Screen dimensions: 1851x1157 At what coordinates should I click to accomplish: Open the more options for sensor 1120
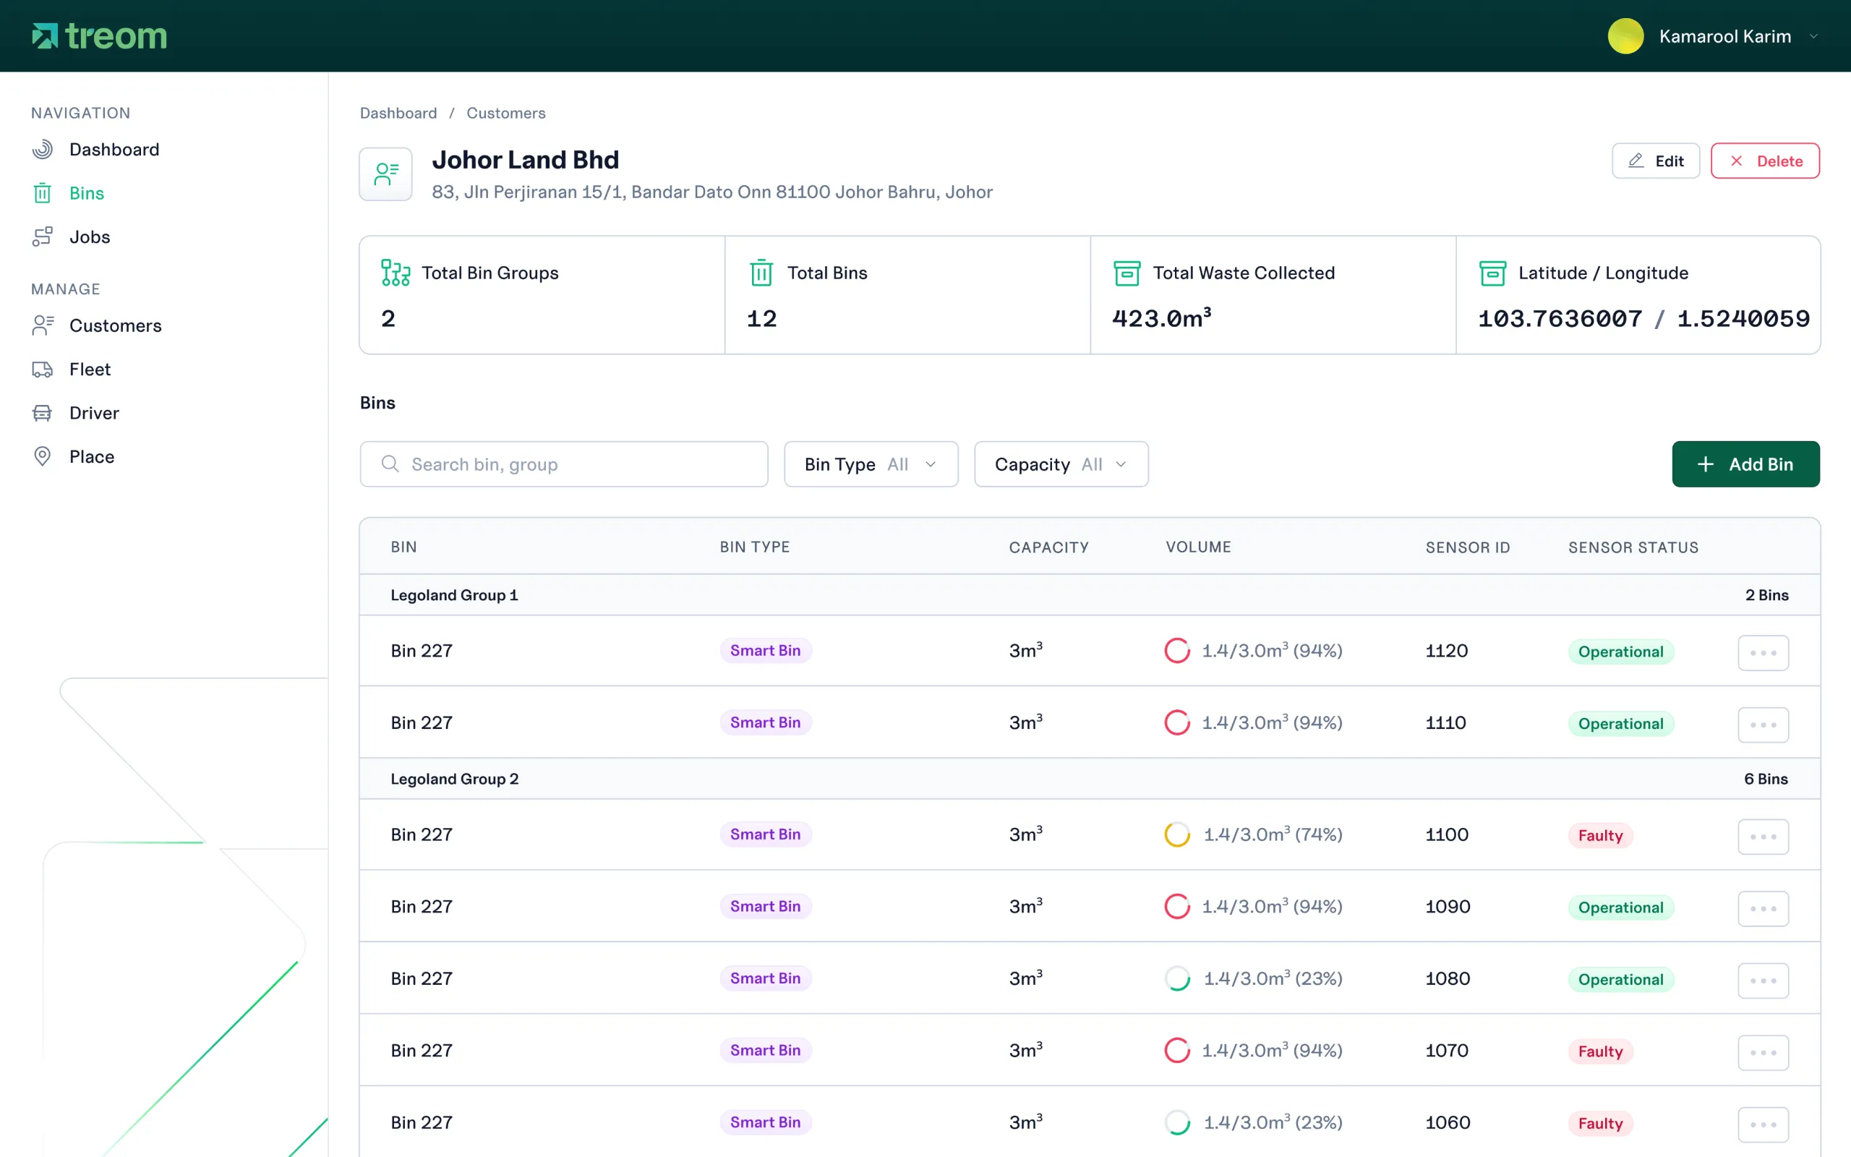[1763, 653]
